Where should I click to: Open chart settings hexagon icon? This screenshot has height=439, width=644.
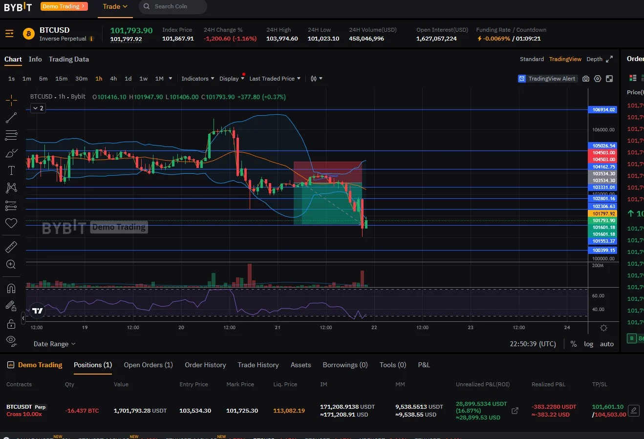[598, 79]
